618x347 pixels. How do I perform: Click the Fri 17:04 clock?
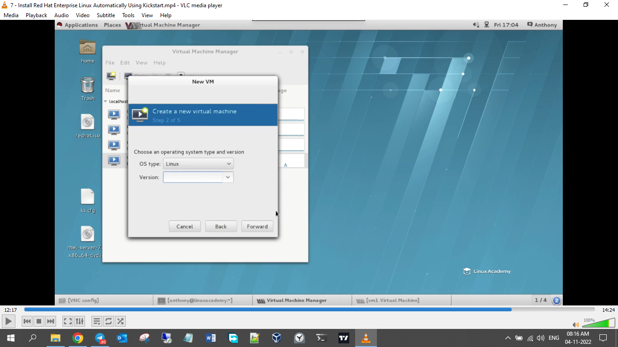506,25
